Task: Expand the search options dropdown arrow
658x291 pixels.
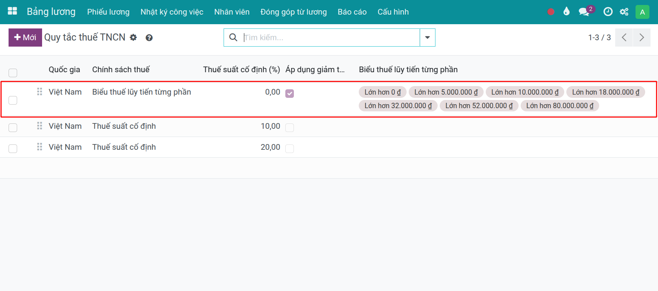Action: [427, 37]
